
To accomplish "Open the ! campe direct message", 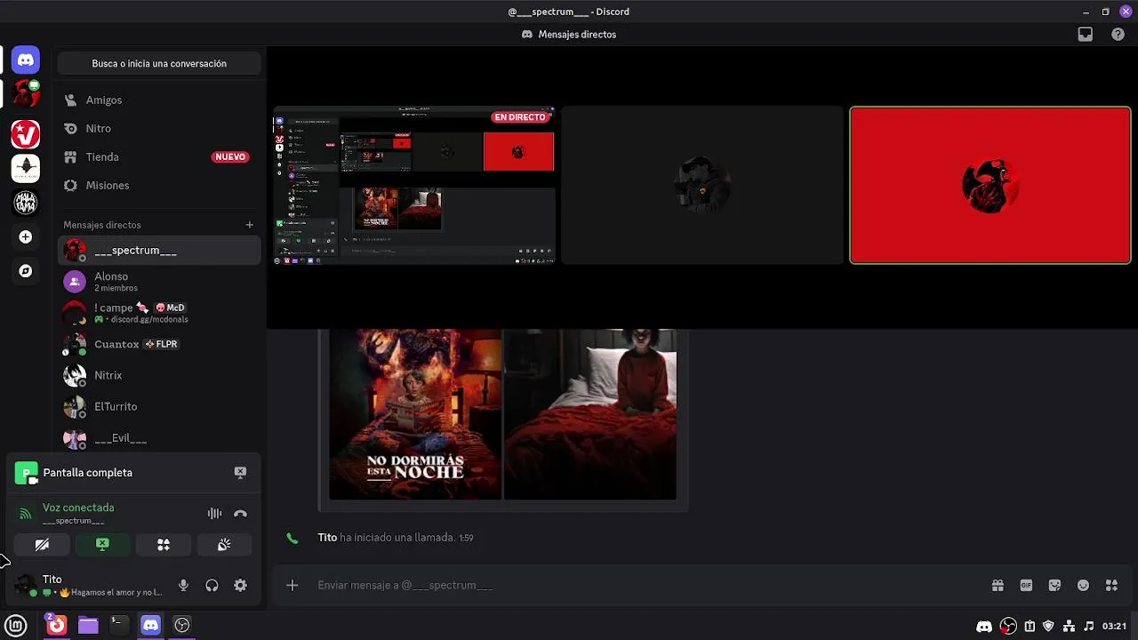I will point(159,313).
